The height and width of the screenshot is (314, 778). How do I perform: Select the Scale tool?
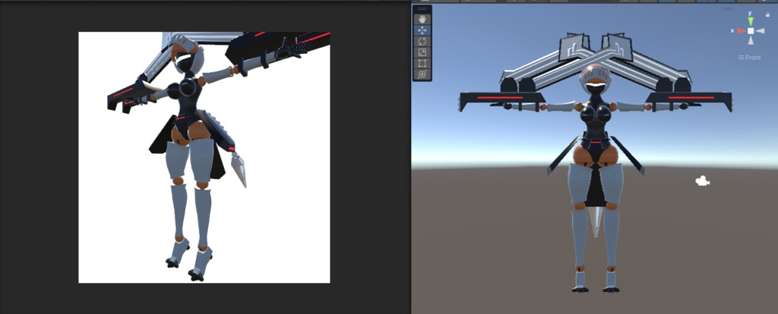[x=422, y=52]
